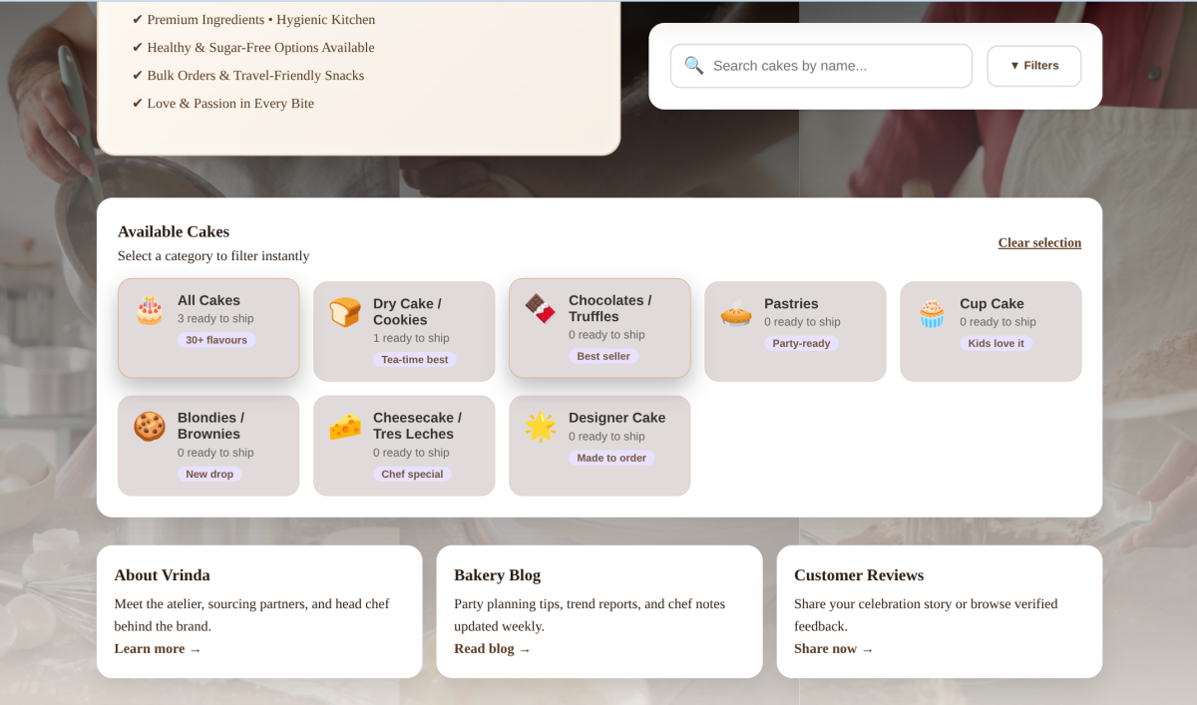This screenshot has width=1197, height=705.
Task: Click the cookie icon for Blondies / Brownies
Action: coord(150,427)
